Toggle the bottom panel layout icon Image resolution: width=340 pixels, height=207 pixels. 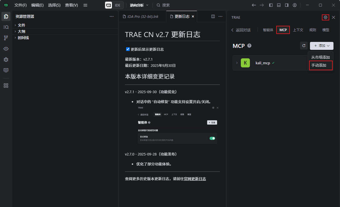pos(279,5)
